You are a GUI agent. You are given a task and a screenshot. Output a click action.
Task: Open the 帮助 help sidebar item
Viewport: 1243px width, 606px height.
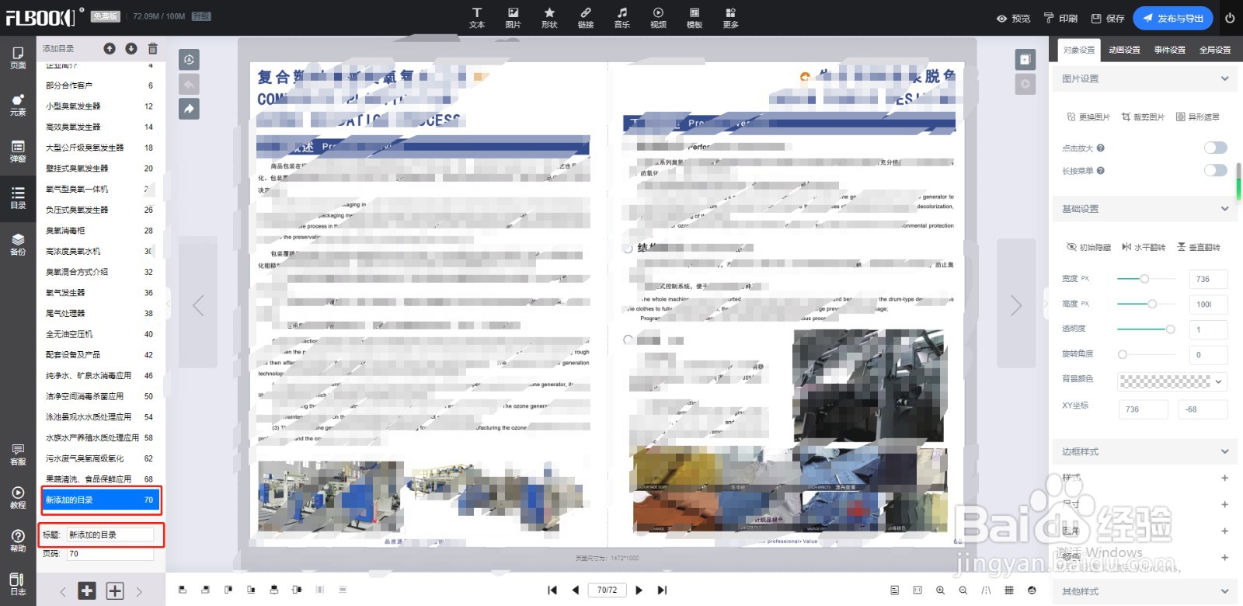18,541
